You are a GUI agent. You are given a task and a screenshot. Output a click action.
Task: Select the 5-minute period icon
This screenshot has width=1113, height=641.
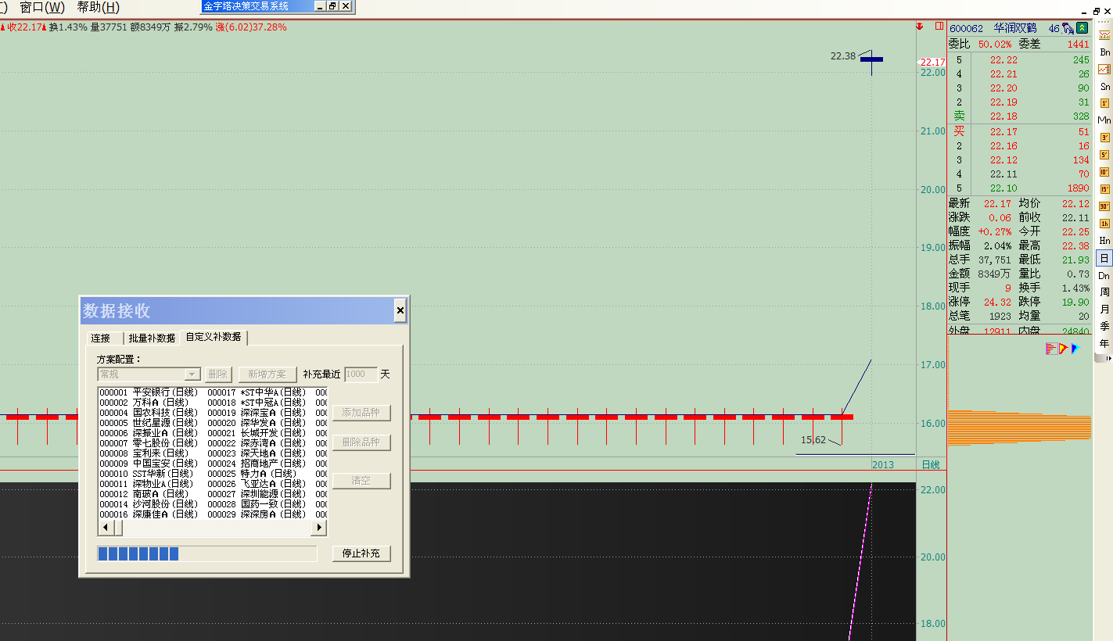point(1104,155)
